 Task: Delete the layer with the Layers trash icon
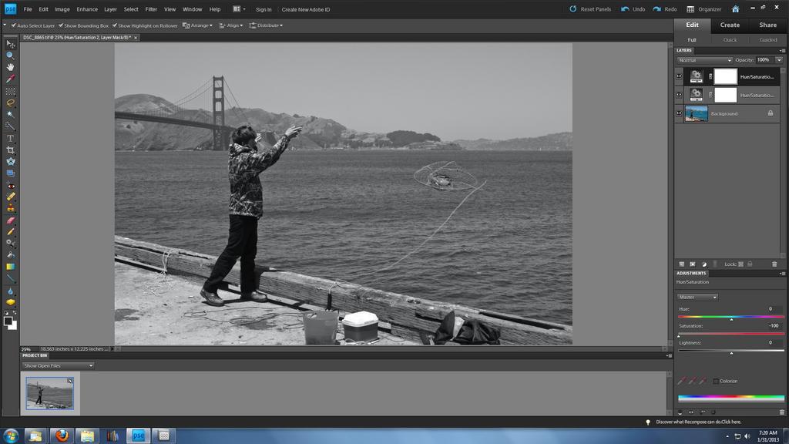tap(774, 264)
